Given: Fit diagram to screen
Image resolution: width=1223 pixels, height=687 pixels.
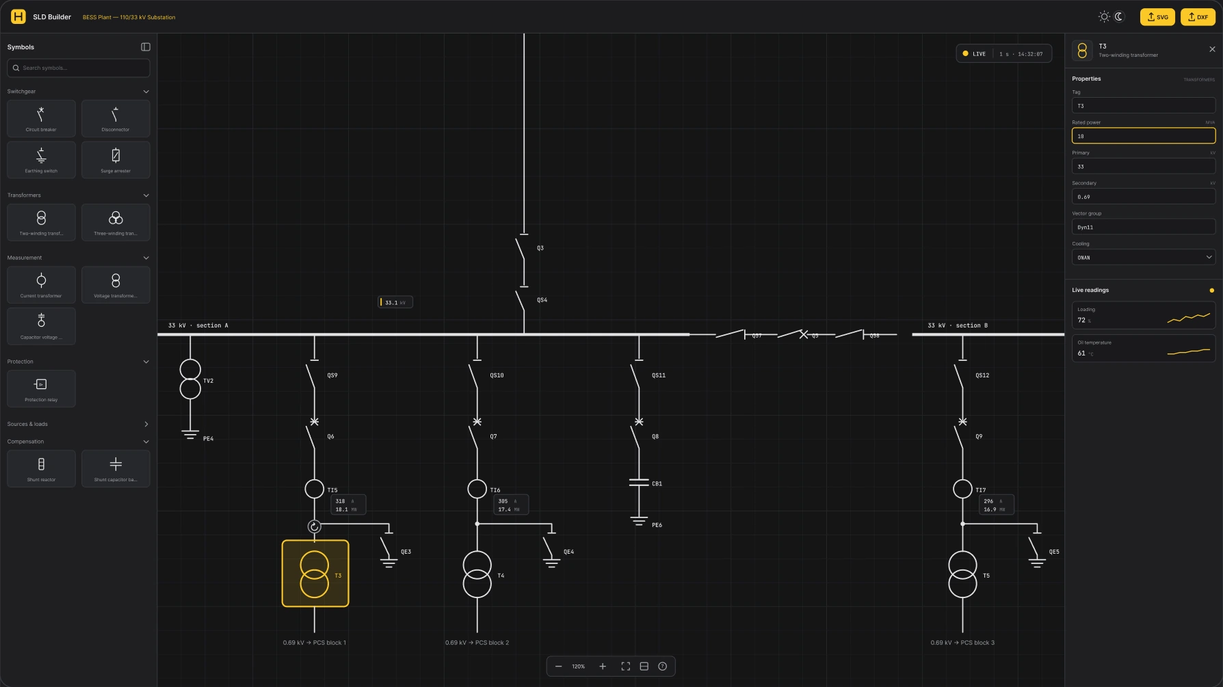Looking at the screenshot, I should click(x=625, y=666).
